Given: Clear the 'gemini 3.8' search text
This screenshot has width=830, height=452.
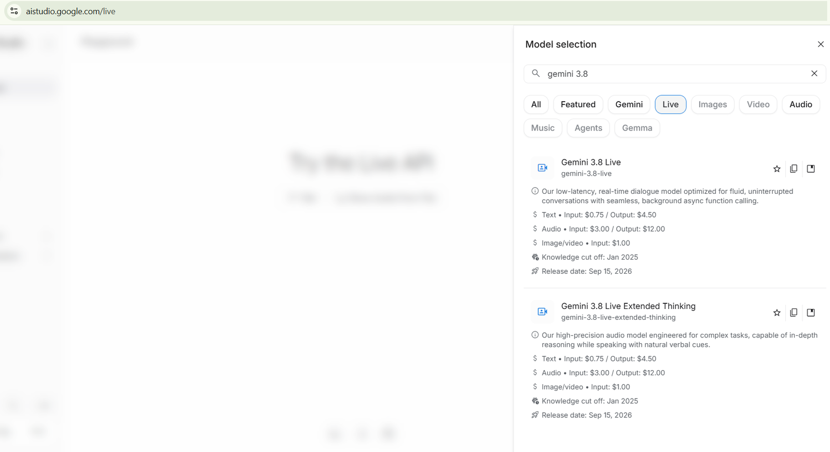Looking at the screenshot, I should 814,74.
